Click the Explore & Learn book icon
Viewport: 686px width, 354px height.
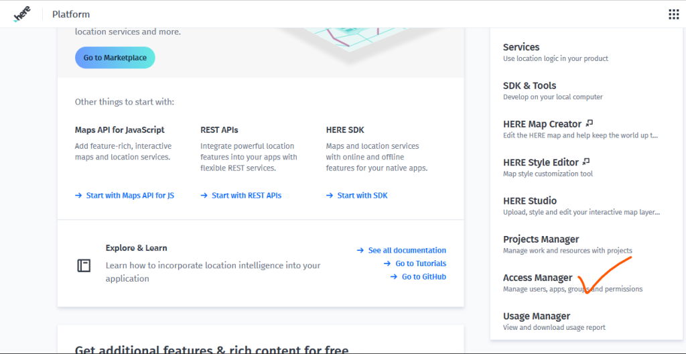(x=84, y=265)
